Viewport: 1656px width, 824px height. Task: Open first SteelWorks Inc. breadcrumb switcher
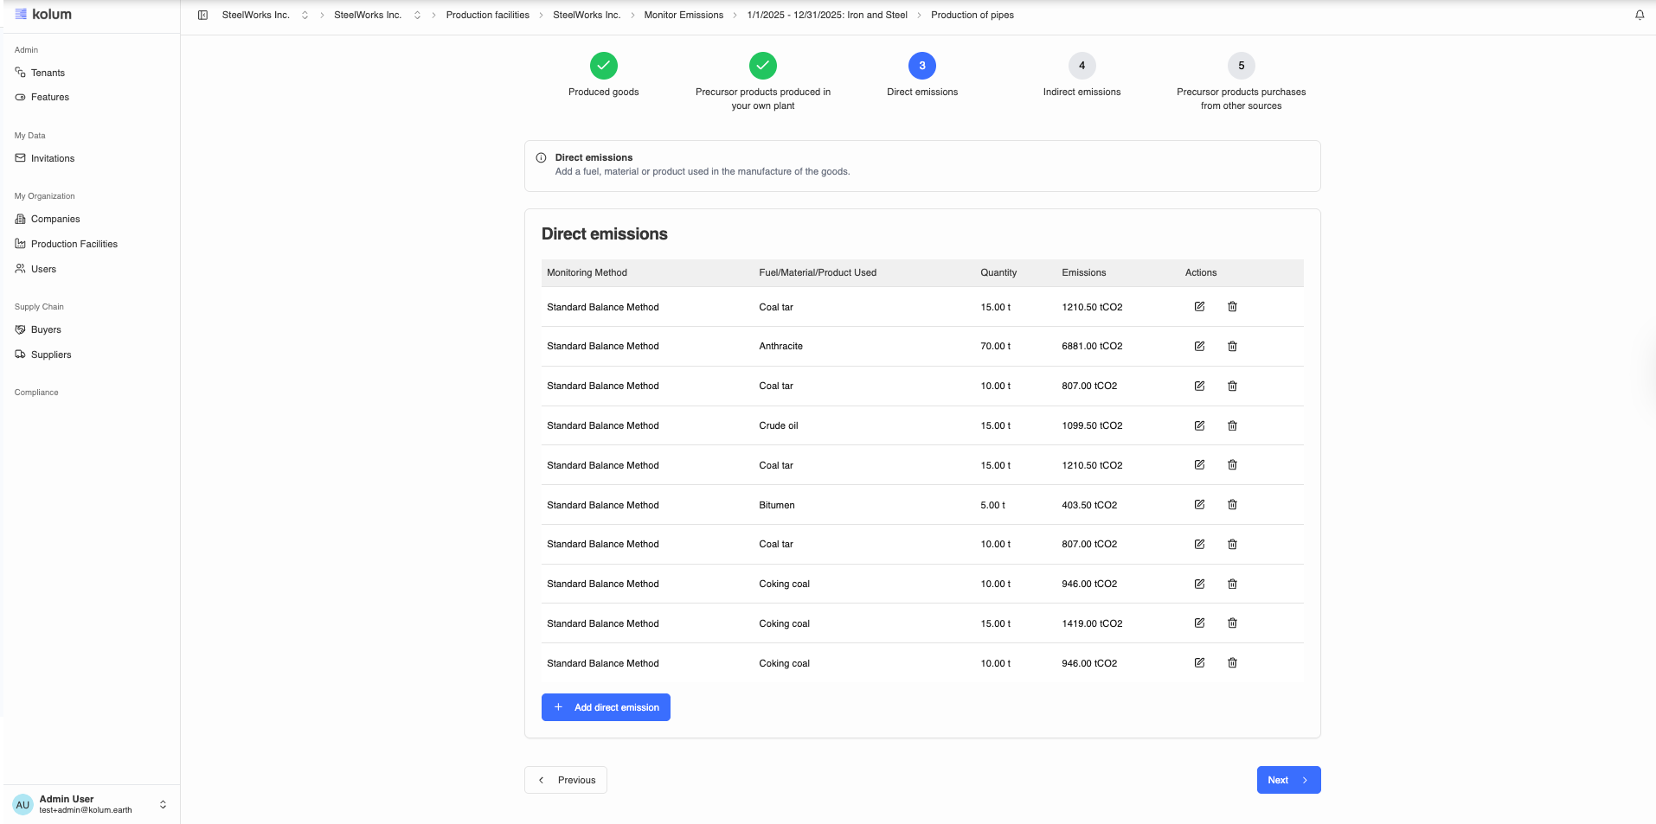click(305, 15)
